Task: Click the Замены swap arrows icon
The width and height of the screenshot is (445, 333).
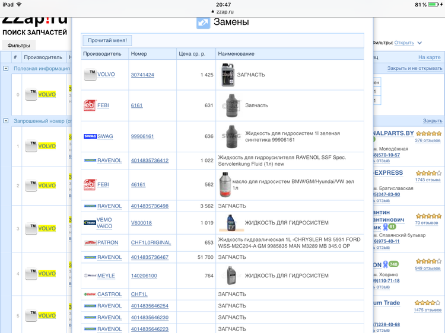Action: click(x=203, y=23)
